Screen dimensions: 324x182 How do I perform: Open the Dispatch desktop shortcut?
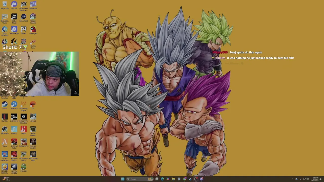tap(33, 118)
